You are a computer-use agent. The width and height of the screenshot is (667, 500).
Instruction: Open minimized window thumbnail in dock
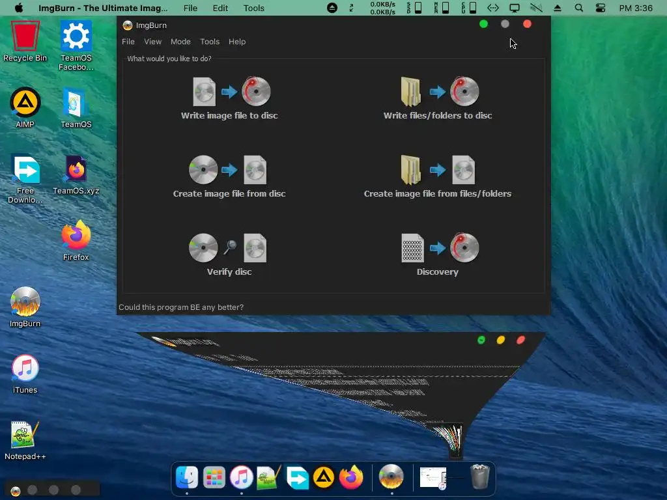[x=433, y=478]
